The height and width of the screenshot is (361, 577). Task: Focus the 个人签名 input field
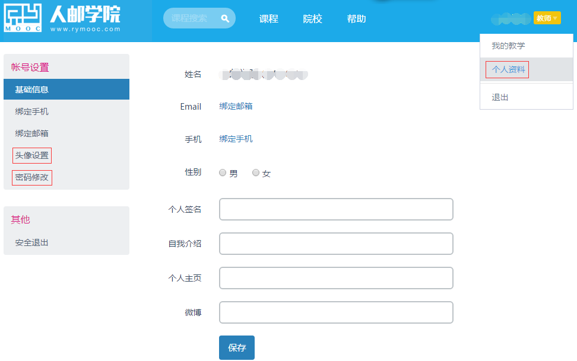click(x=336, y=209)
